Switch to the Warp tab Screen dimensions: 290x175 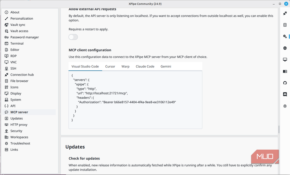pos(125,66)
